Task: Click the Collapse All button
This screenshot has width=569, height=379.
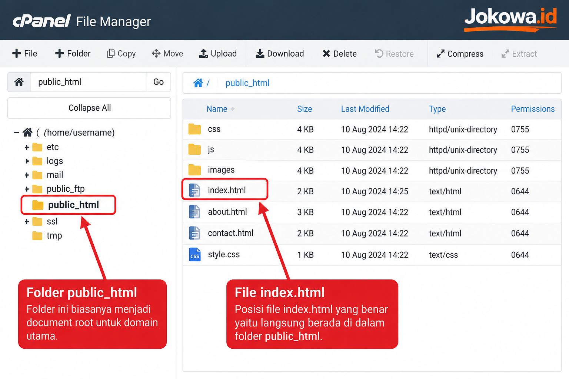Action: tap(89, 108)
